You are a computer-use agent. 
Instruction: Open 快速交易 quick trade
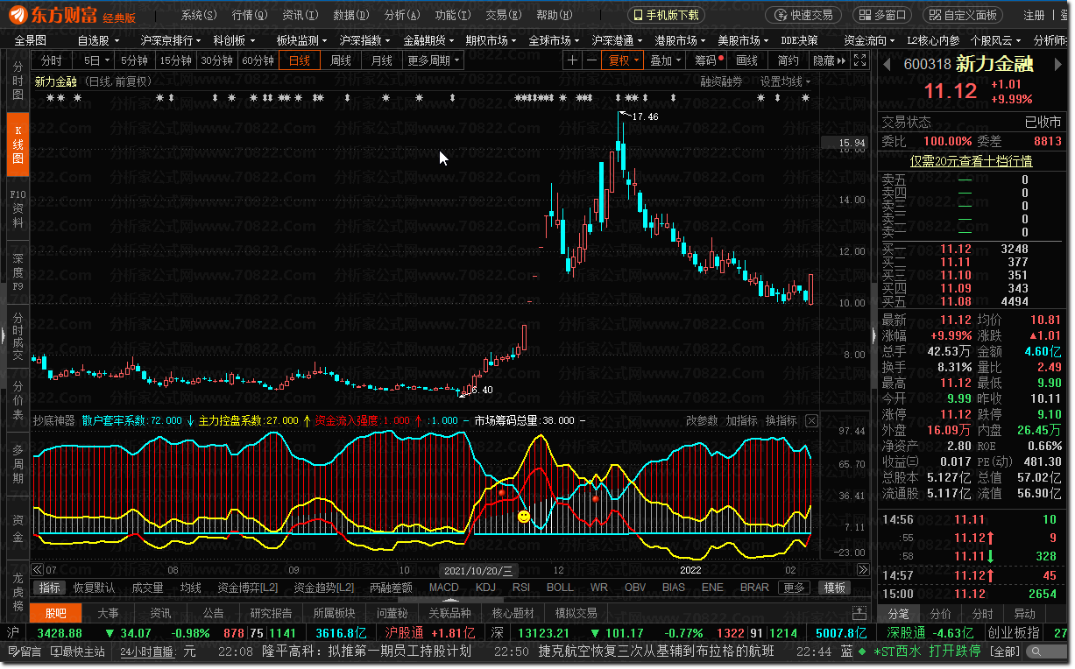pos(803,15)
